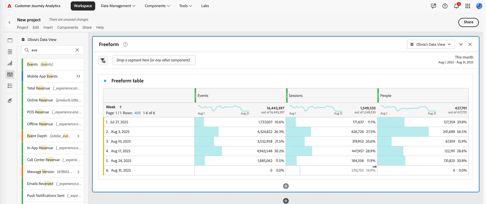
Task: Click the teal dot beside Freeform table
Action: (105, 81)
